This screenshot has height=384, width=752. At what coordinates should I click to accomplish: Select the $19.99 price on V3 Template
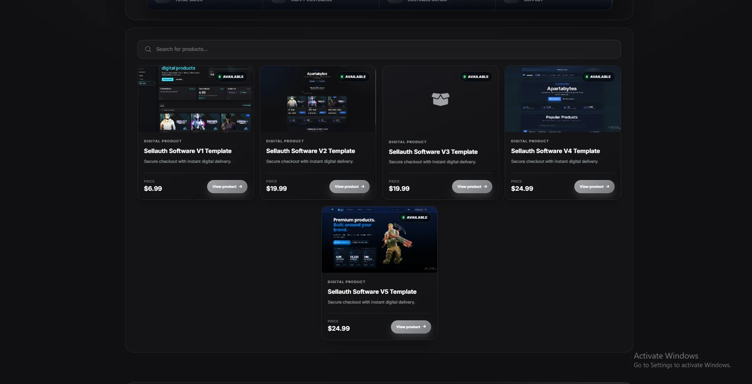[399, 189]
